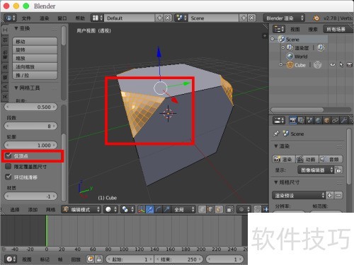Image resolution: width=354 pixels, height=265 pixels.
Task: Open the Blender 渲染 engine dropdown
Action: pyautogui.click(x=284, y=18)
